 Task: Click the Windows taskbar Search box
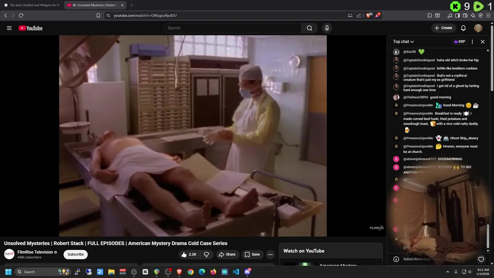click(x=43, y=272)
